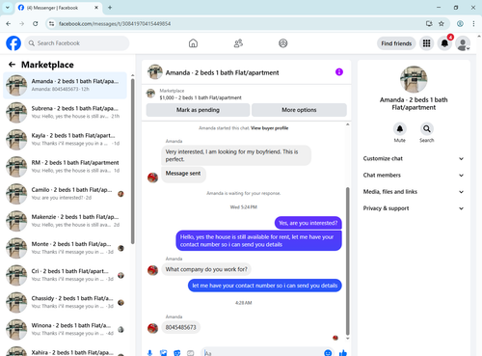Image resolution: width=482 pixels, height=356 pixels.
Task: Open the Cri conversation
Action: (x=65, y=275)
